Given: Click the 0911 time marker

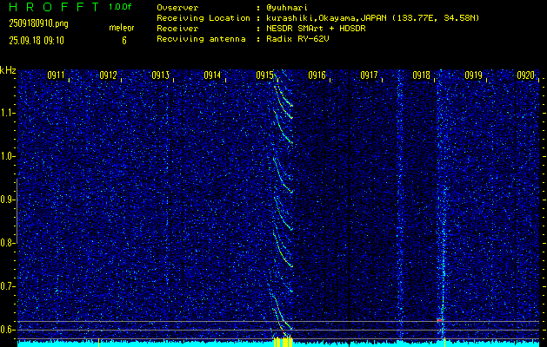Looking at the screenshot, I should click(x=57, y=75).
